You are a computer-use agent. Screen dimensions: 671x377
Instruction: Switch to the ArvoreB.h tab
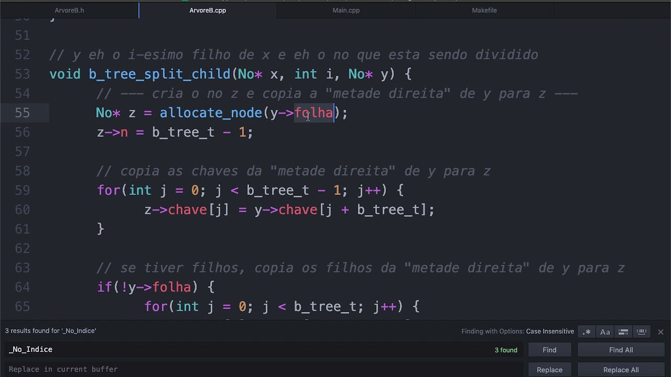point(69,10)
